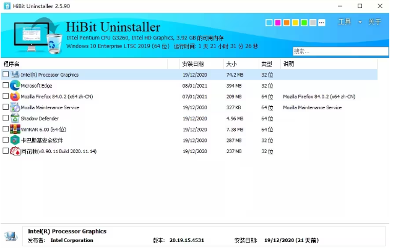Expand the dropdown arrow beside 工具
The image size is (393, 250).
[x=360, y=22]
